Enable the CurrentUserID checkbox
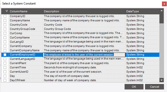Viewport: 167px width, 92px height. (5, 72)
